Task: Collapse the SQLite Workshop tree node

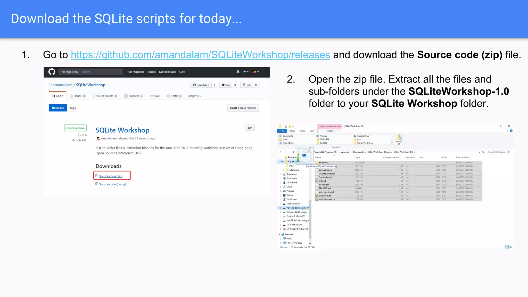Action: [x=282, y=162]
